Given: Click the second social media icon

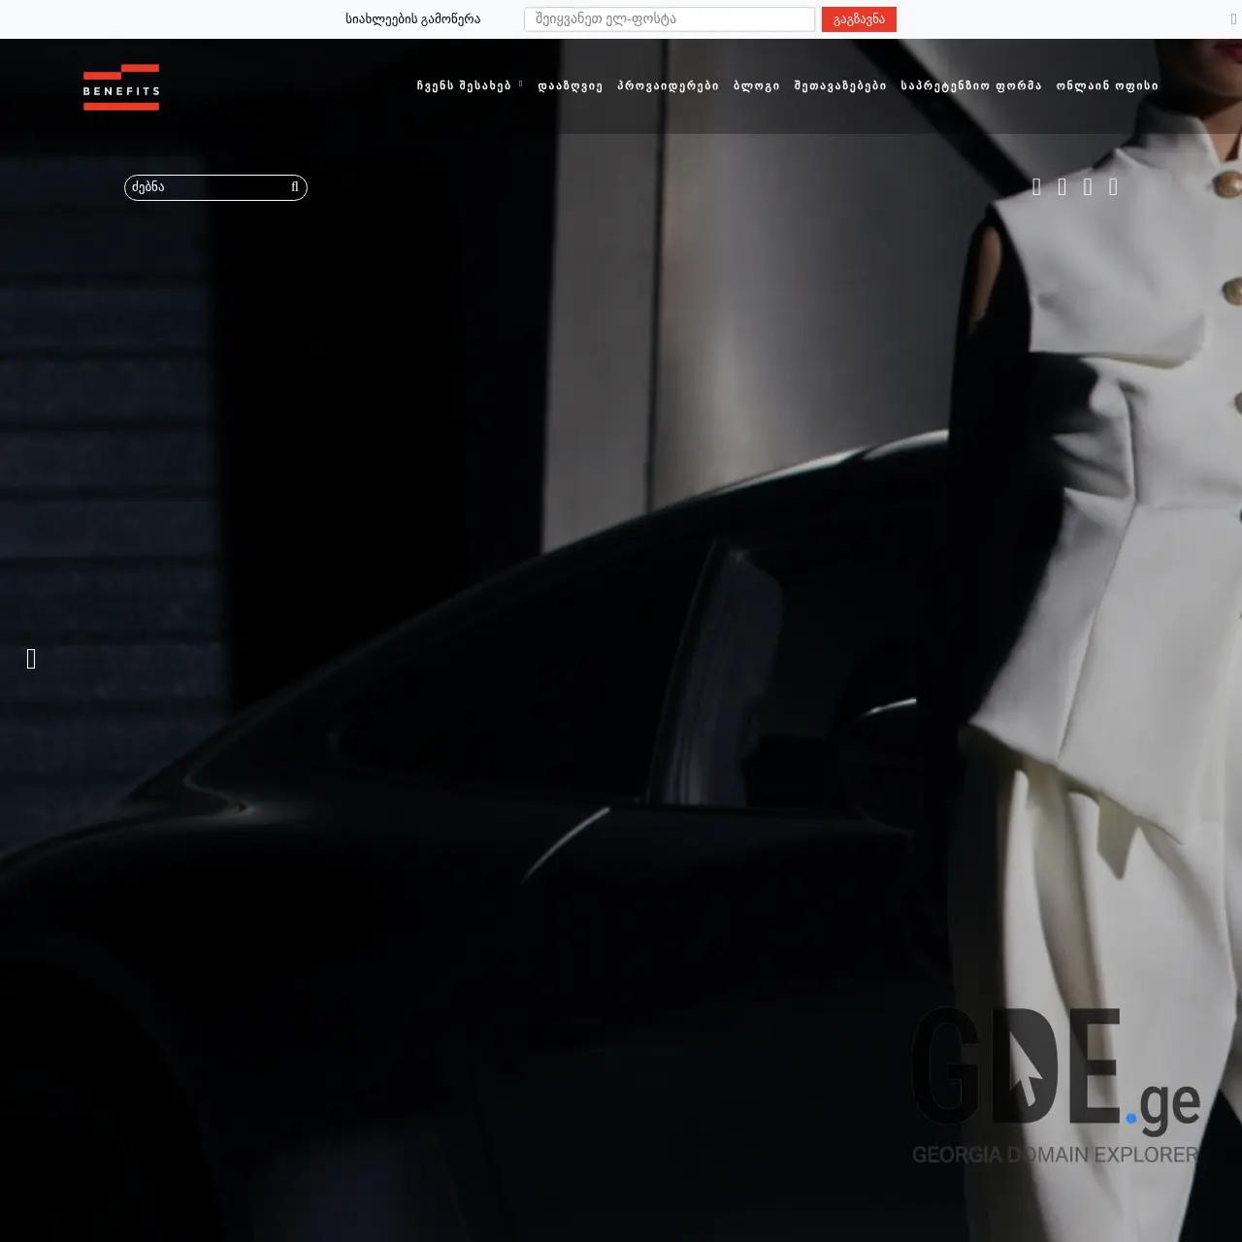Looking at the screenshot, I should (x=1062, y=187).
